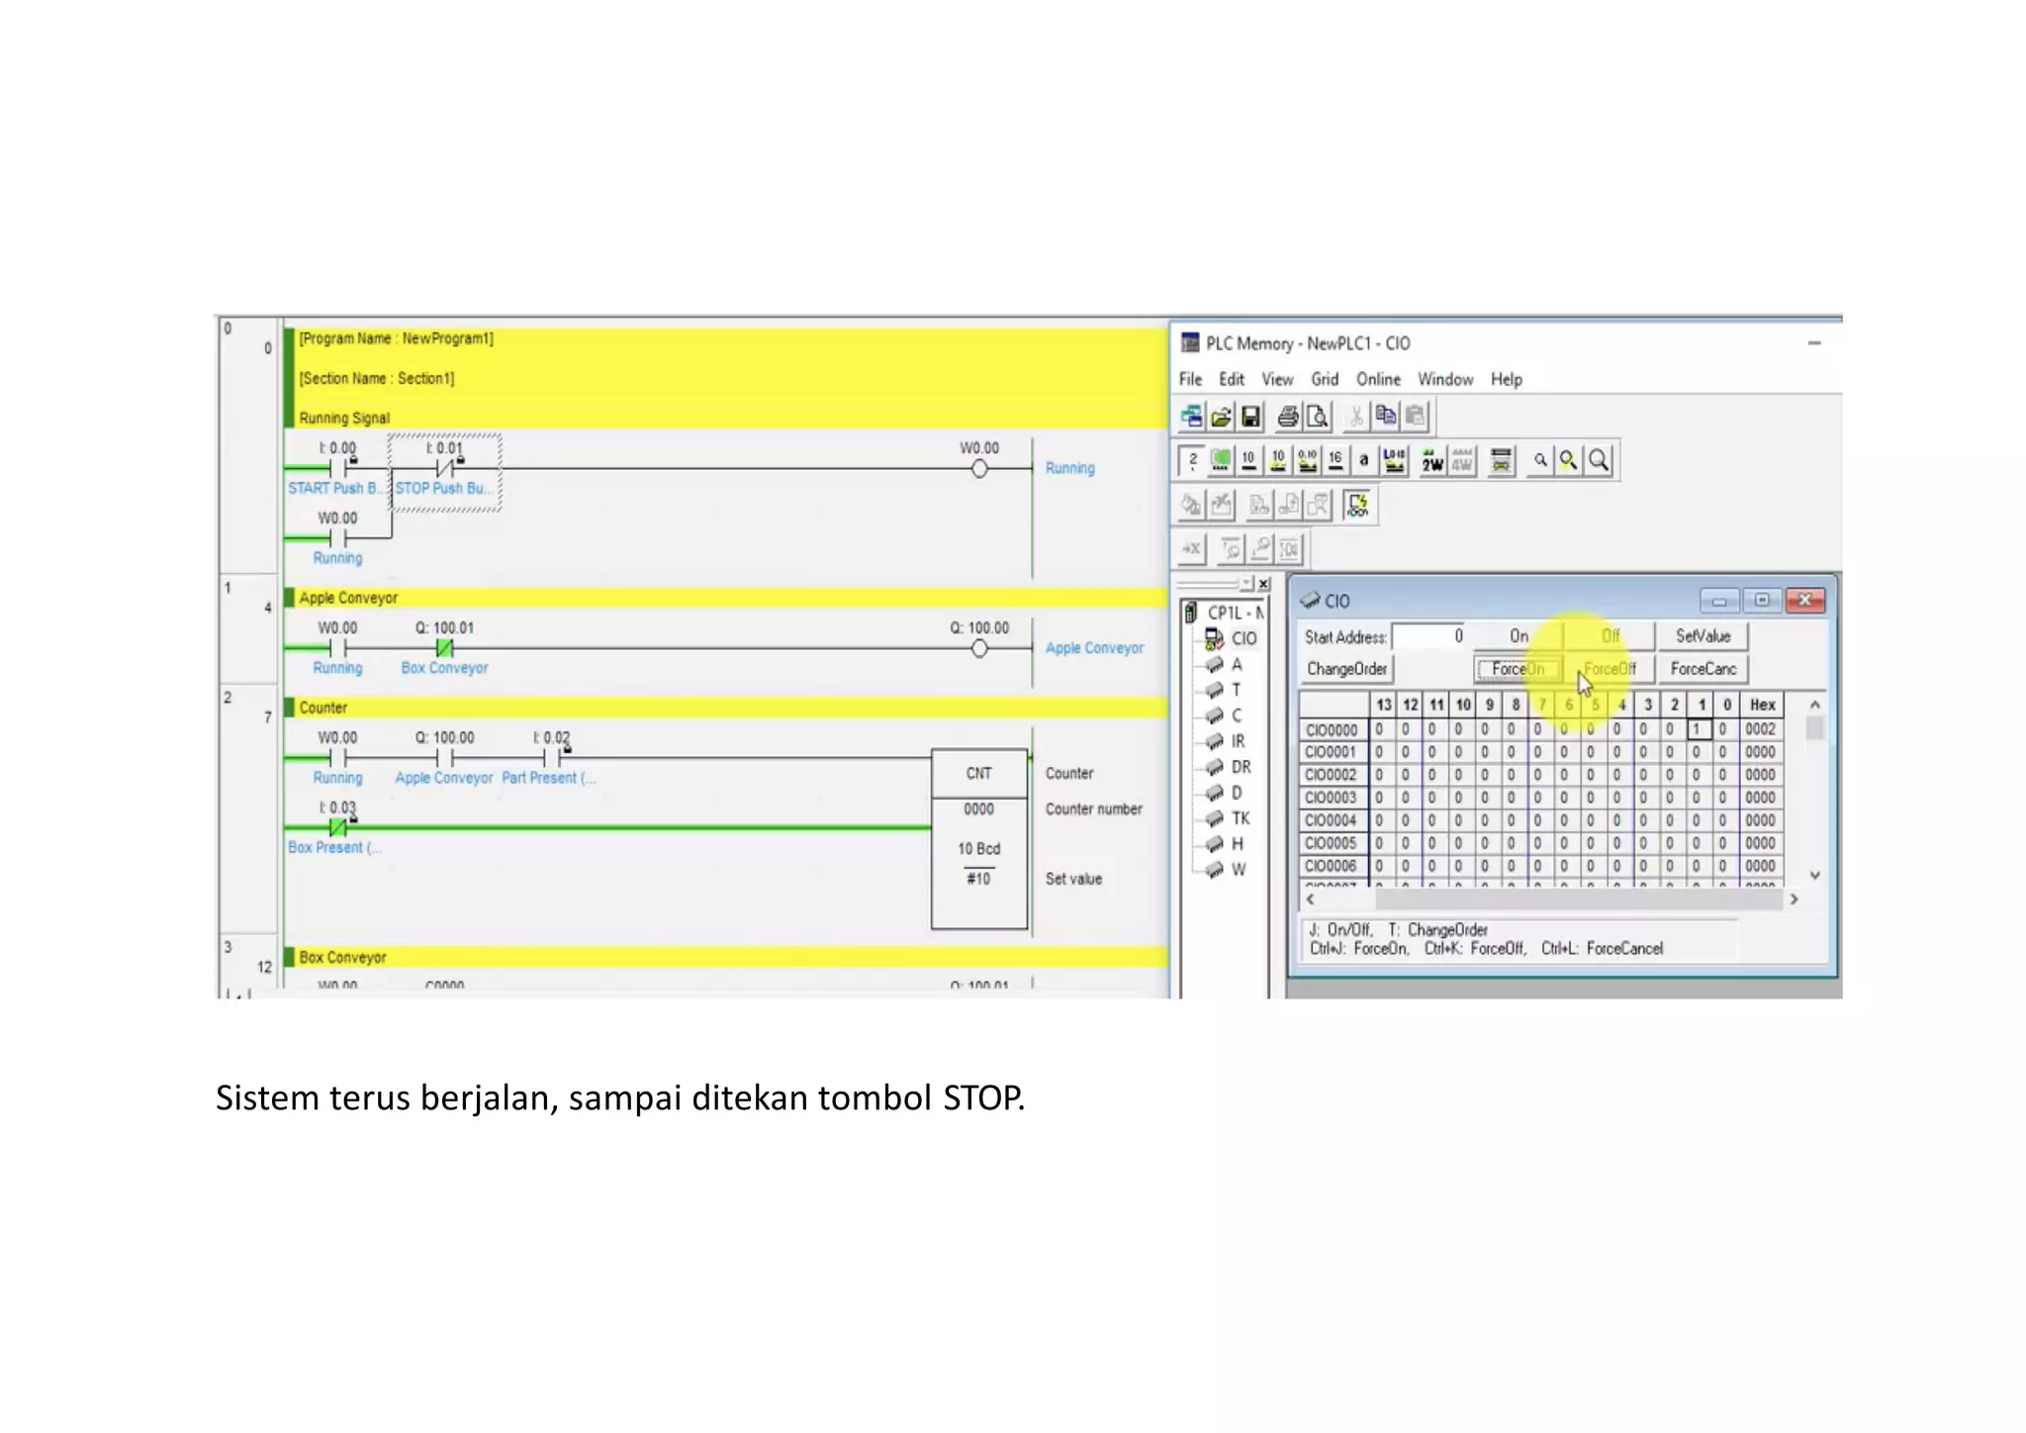The image size is (2026, 1433).
Task: Click the Open folder toolbar icon
Action: click(1221, 417)
